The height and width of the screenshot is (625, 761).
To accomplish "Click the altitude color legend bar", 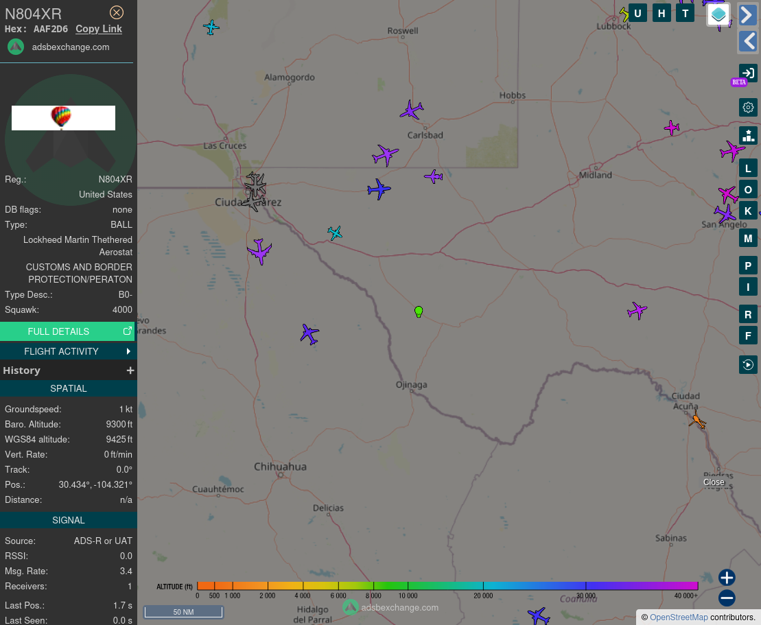I will point(447,586).
